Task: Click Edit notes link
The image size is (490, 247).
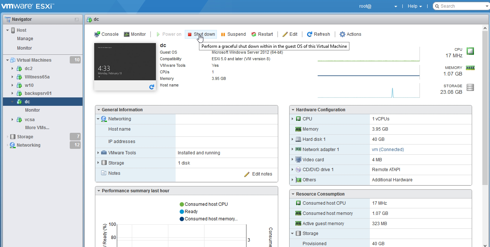Action: point(258,174)
